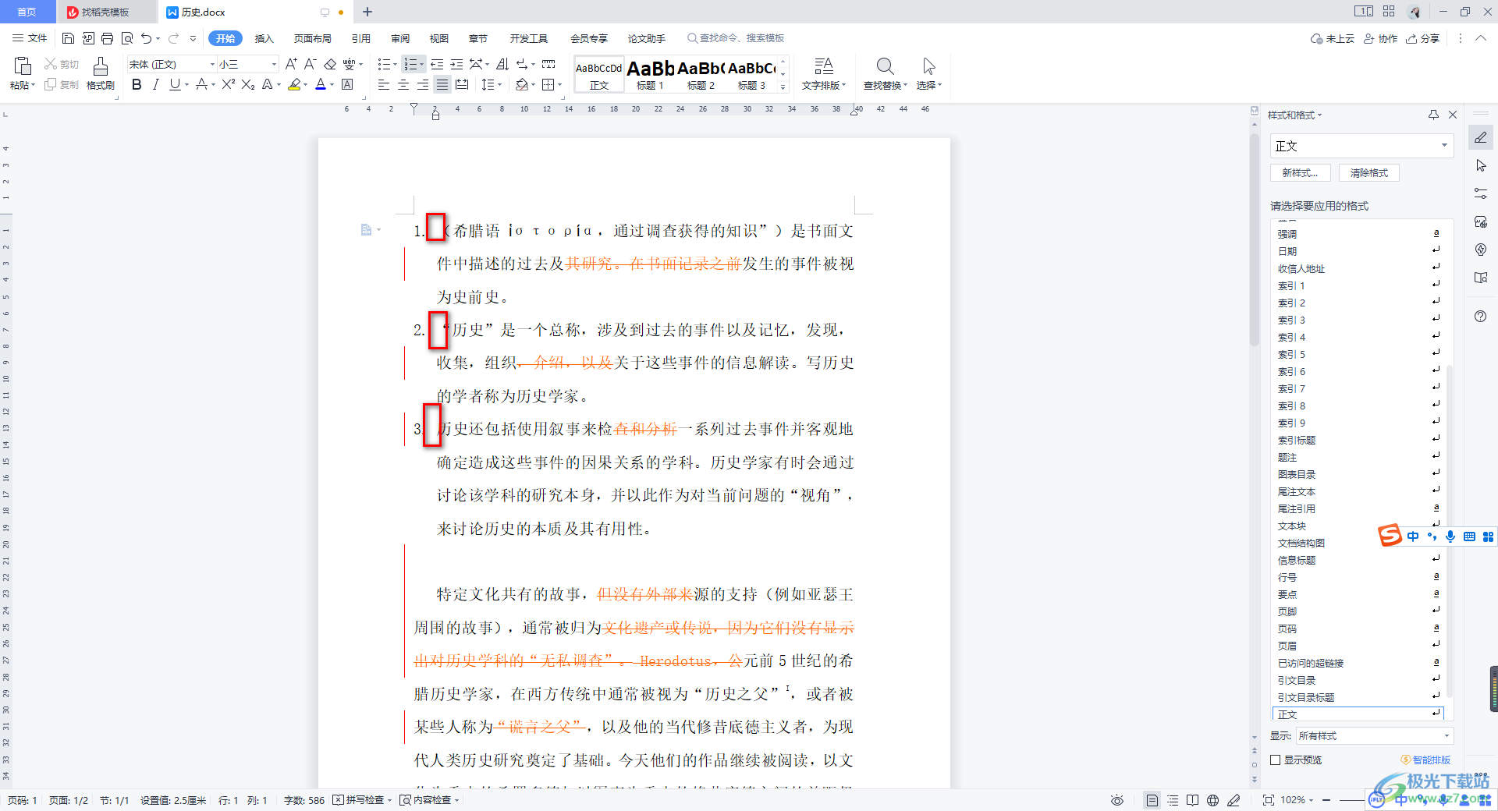
Task: Click the Save document icon
Action: [x=68, y=38]
